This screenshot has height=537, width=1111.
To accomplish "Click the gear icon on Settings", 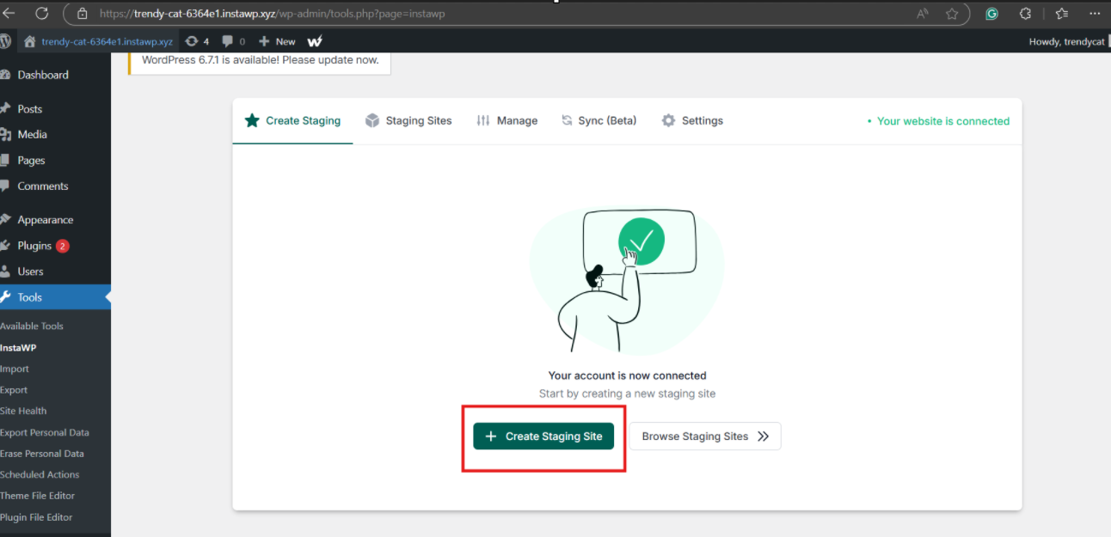I will click(668, 120).
